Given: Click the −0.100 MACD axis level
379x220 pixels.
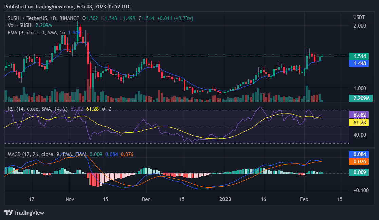Looking at the screenshot, I should pos(361,190).
